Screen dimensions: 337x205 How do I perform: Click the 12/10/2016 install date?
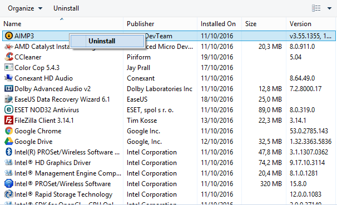[217, 142]
